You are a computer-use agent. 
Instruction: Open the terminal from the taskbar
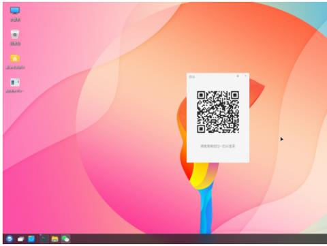pos(44,239)
